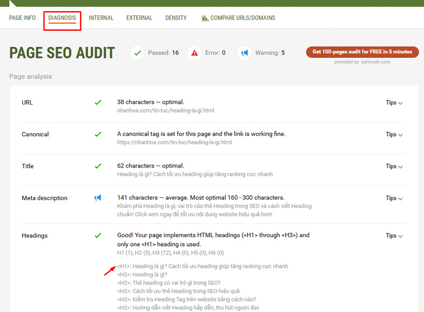Image resolution: width=424 pixels, height=312 pixels.
Task: Click the green checkmark in Headings row
Action: click(98, 235)
